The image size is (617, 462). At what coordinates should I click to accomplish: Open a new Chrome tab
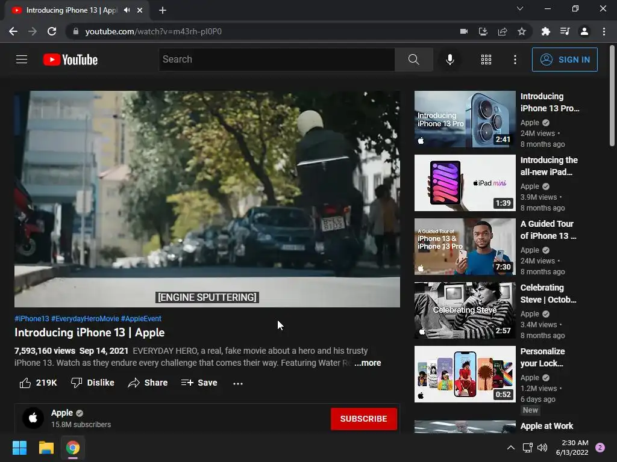[x=163, y=10]
